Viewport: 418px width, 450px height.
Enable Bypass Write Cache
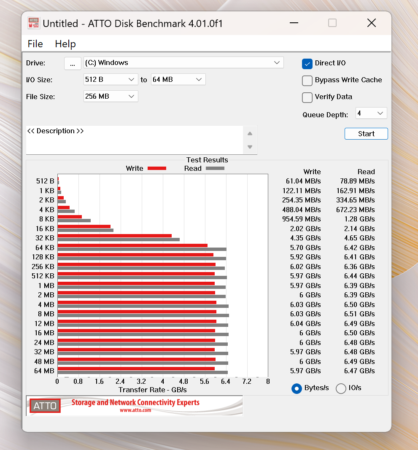tap(307, 81)
